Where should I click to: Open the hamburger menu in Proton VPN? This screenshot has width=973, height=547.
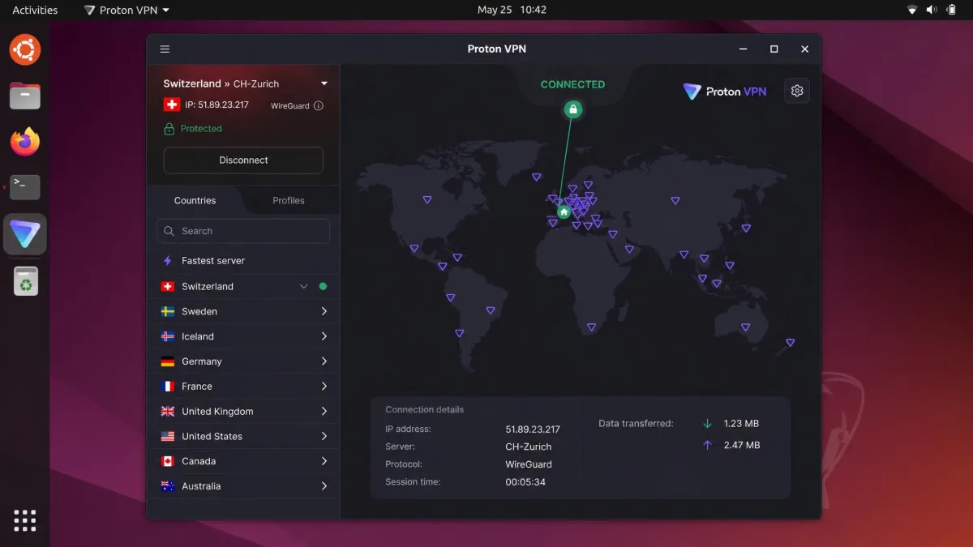coord(165,49)
